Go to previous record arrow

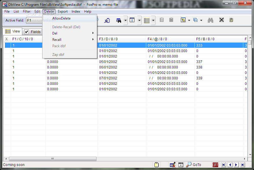coord(230,165)
